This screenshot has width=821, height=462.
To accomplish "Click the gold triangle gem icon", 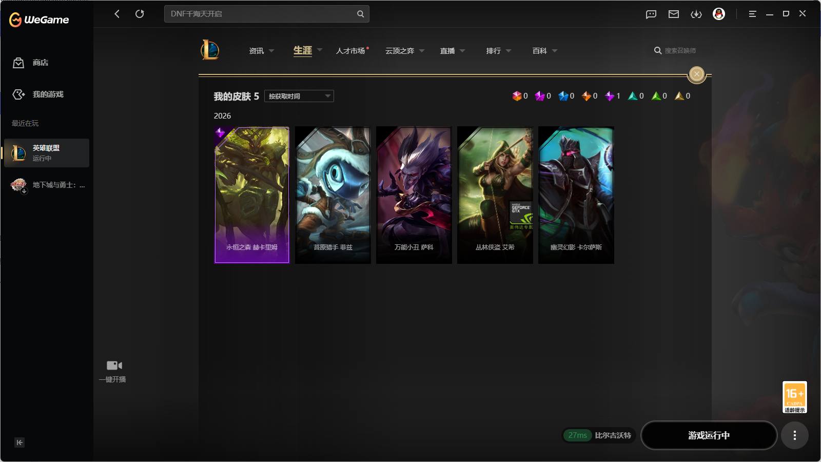I will coord(679,96).
